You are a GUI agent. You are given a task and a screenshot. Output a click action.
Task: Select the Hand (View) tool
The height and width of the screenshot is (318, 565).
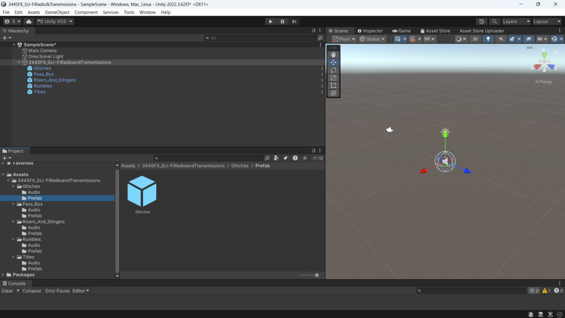333,55
